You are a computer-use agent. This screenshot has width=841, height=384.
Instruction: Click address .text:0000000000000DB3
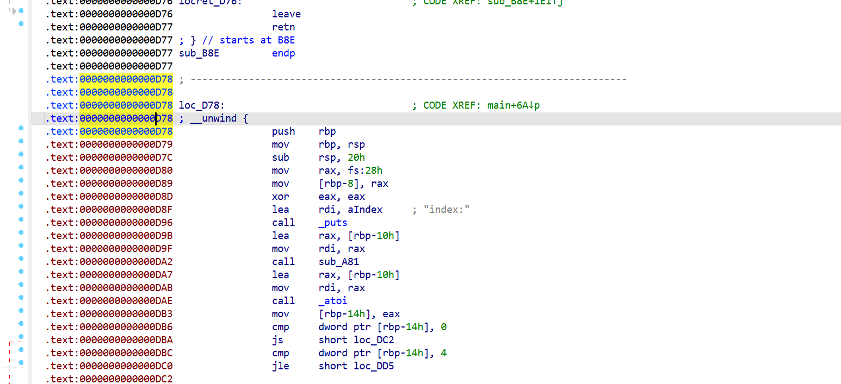[109, 314]
